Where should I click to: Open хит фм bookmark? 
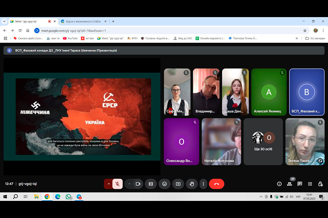[87, 39]
